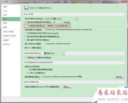Toggle 保存自动恢复信息时间间隔 checkbox
This screenshot has width=128, height=103.
click(x=25, y=22)
